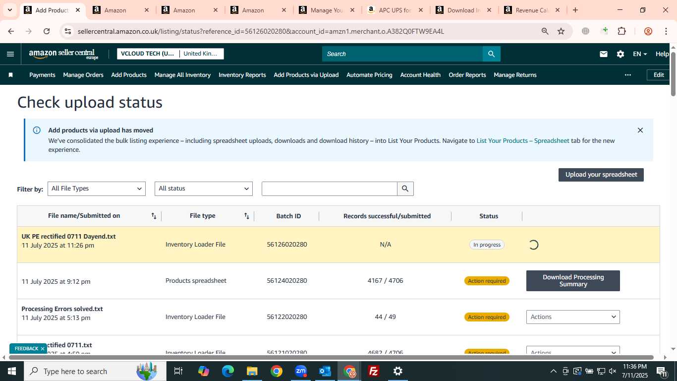
Task: Open the Chrome extensions puzzle icon
Action: pos(621,31)
